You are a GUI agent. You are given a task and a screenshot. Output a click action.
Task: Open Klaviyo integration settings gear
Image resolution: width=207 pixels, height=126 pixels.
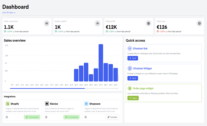(46, 117)
